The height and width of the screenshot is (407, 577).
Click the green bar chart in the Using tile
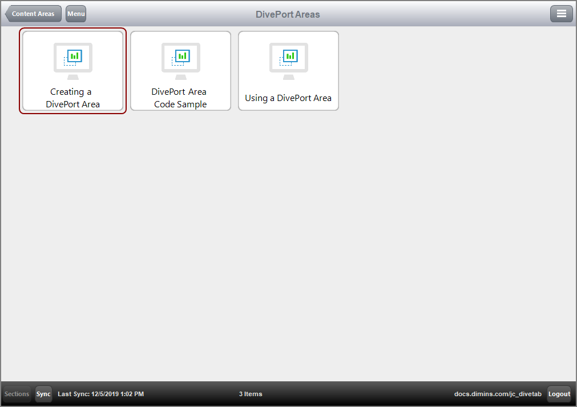(290, 55)
